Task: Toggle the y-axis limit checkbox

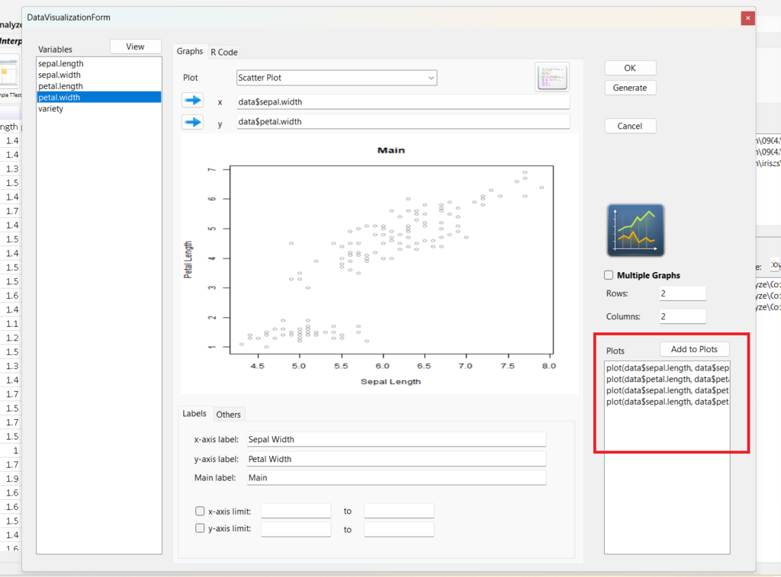Action: (200, 528)
